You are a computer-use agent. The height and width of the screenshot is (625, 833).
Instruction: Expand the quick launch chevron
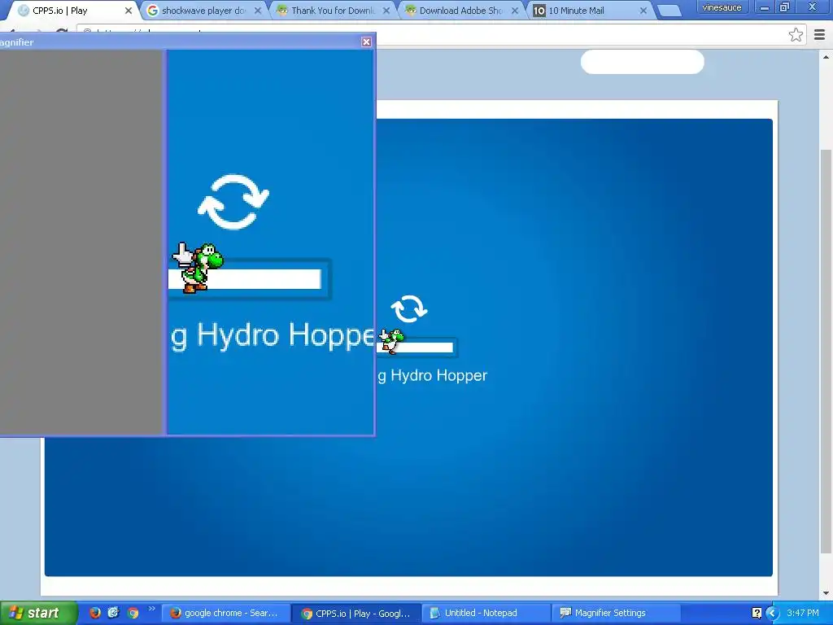point(152,609)
